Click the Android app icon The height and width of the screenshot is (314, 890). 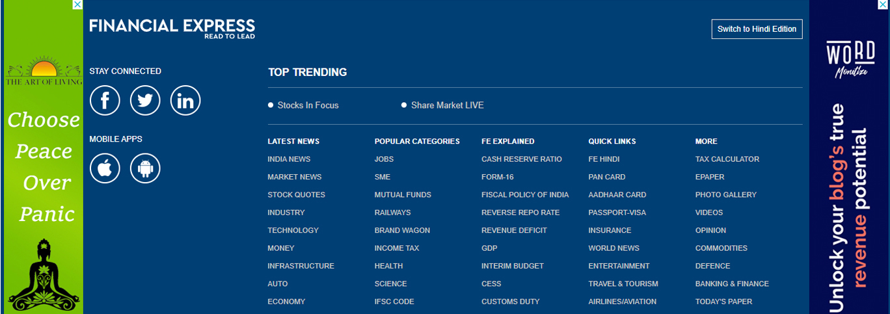coord(145,168)
